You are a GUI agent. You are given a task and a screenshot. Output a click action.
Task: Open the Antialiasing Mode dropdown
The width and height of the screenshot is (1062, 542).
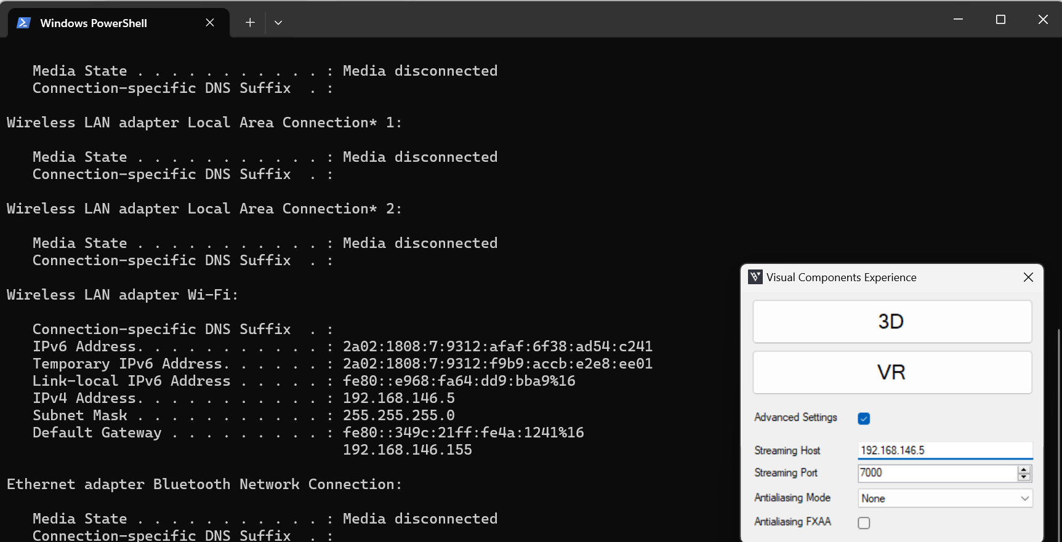(x=945, y=498)
